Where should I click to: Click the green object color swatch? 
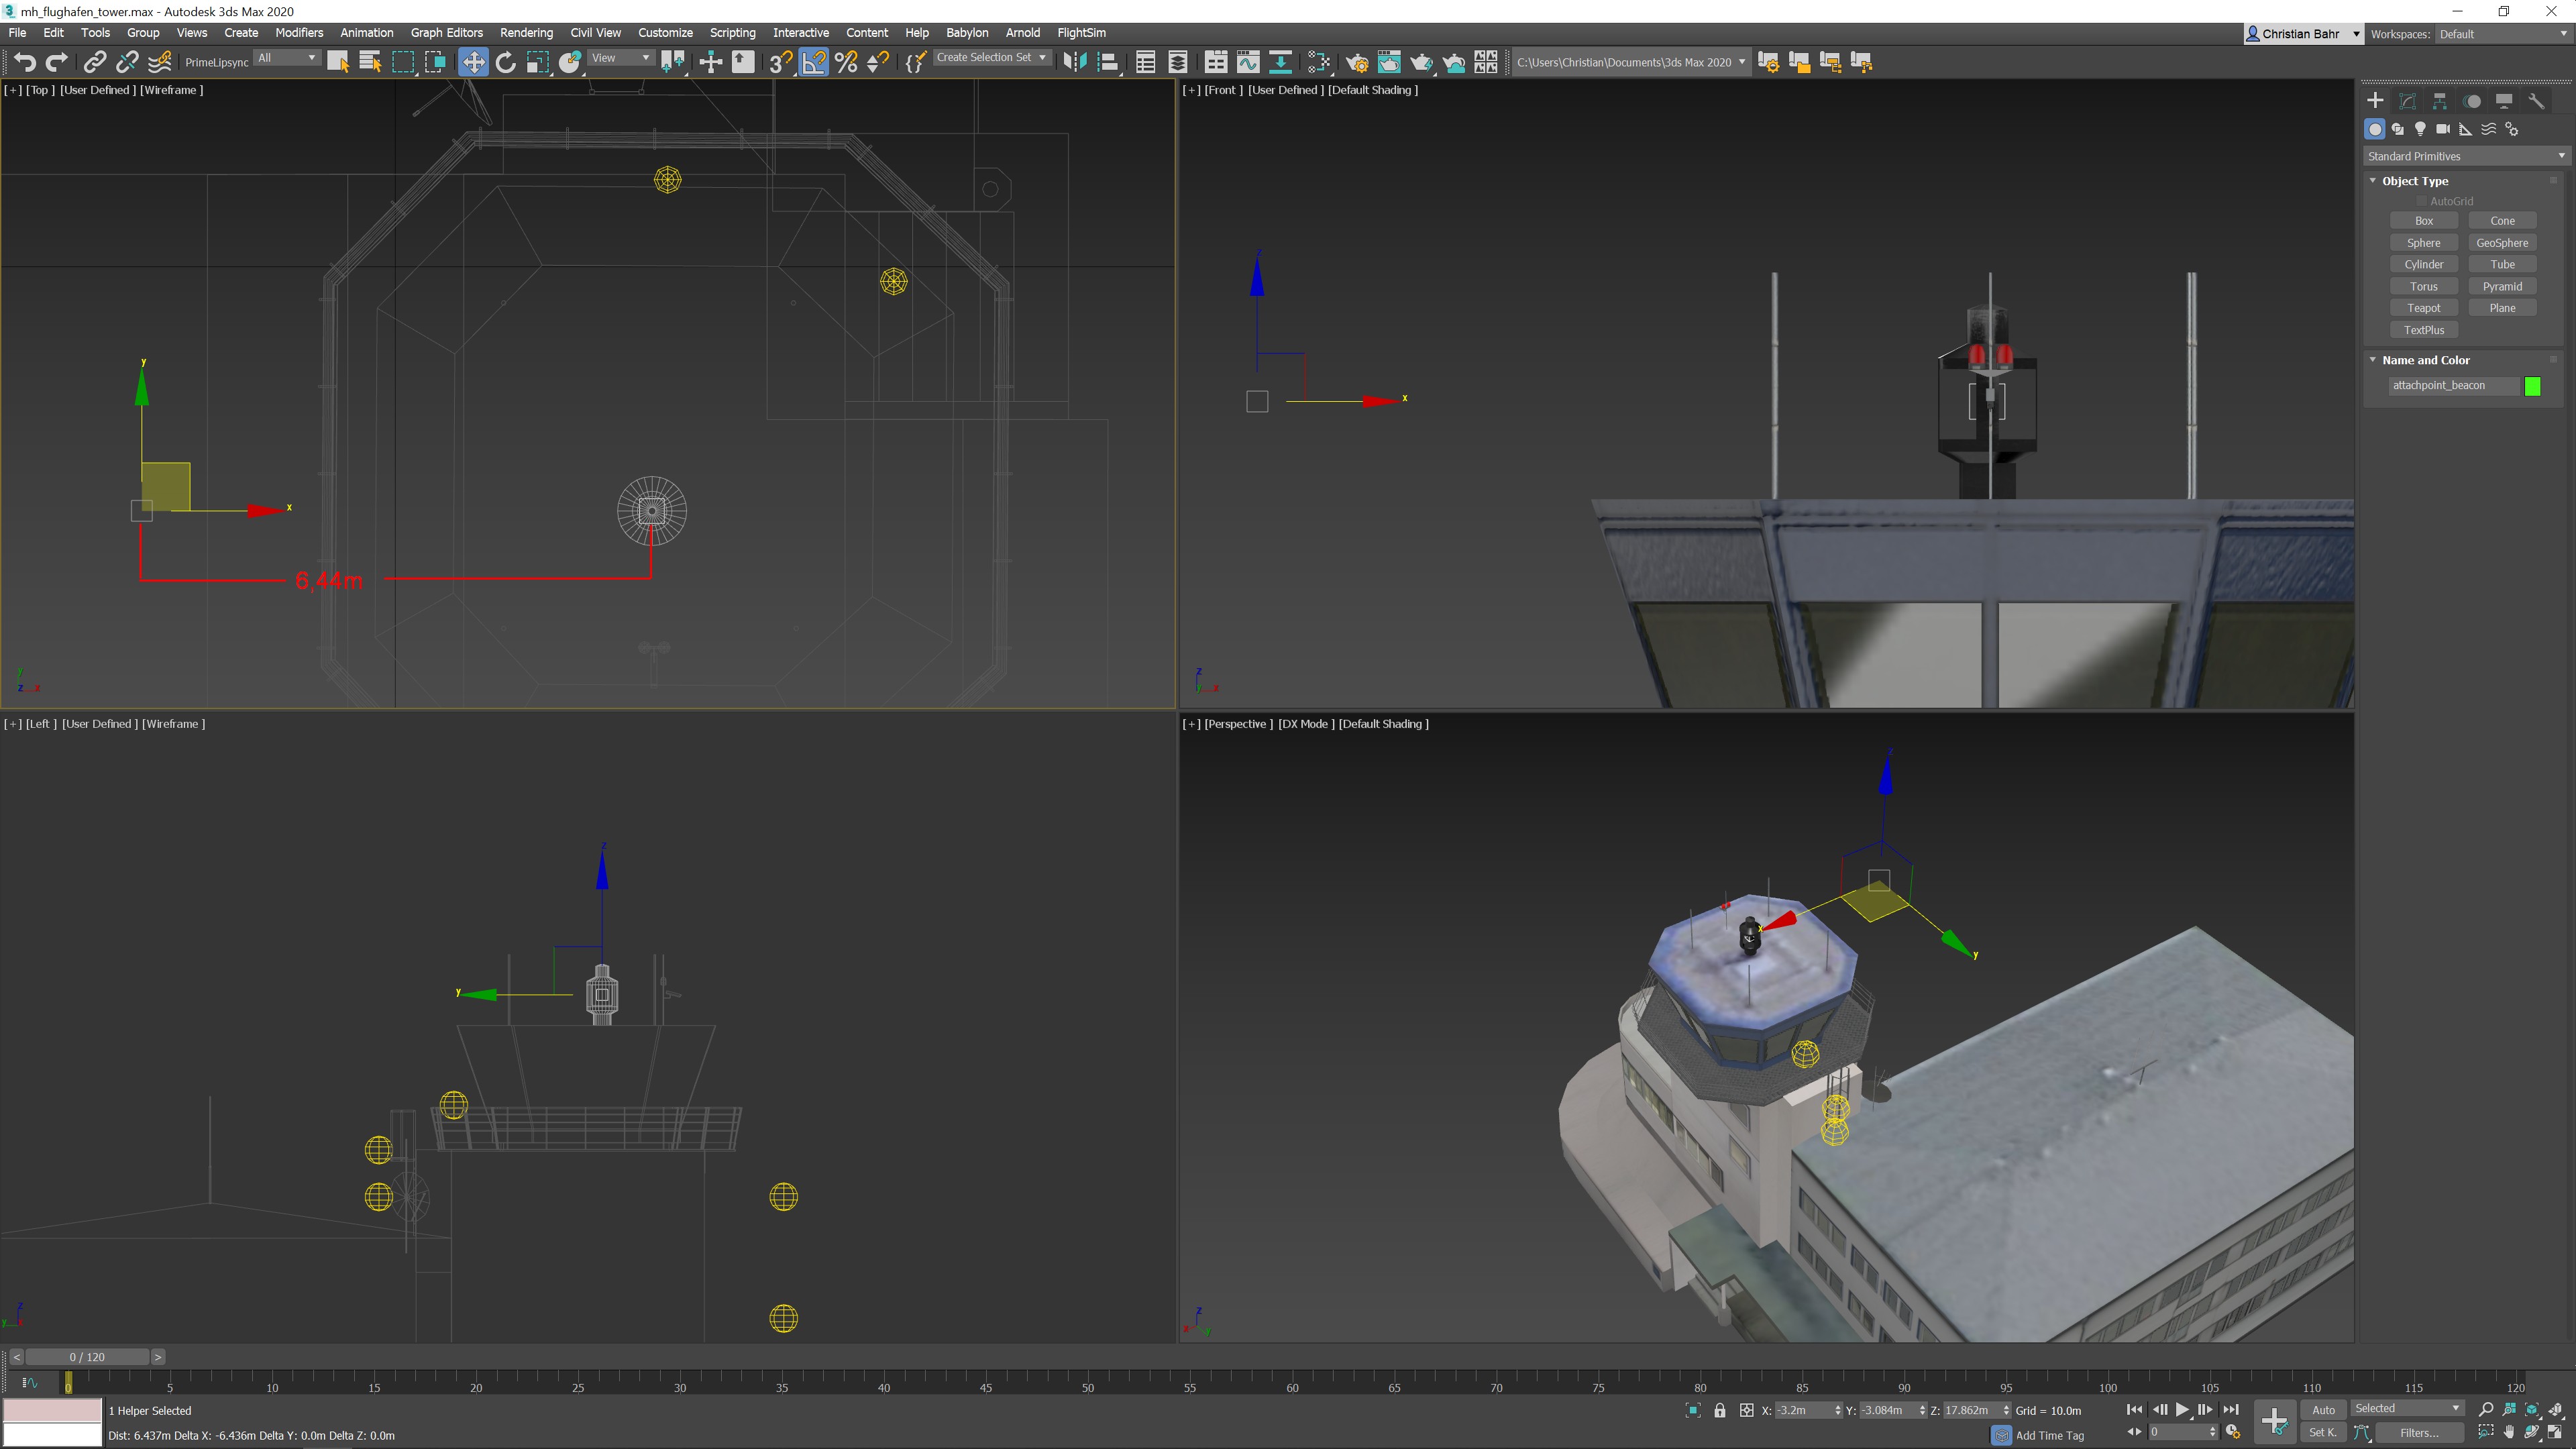(x=2532, y=386)
